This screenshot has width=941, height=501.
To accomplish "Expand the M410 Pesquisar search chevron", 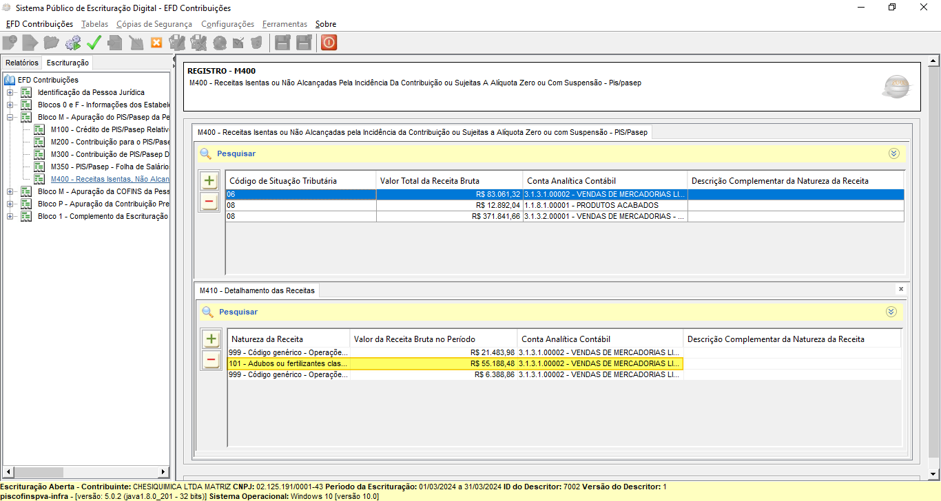I will 891,312.
